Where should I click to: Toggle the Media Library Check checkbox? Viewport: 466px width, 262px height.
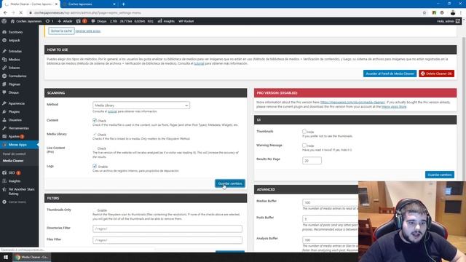point(95,134)
